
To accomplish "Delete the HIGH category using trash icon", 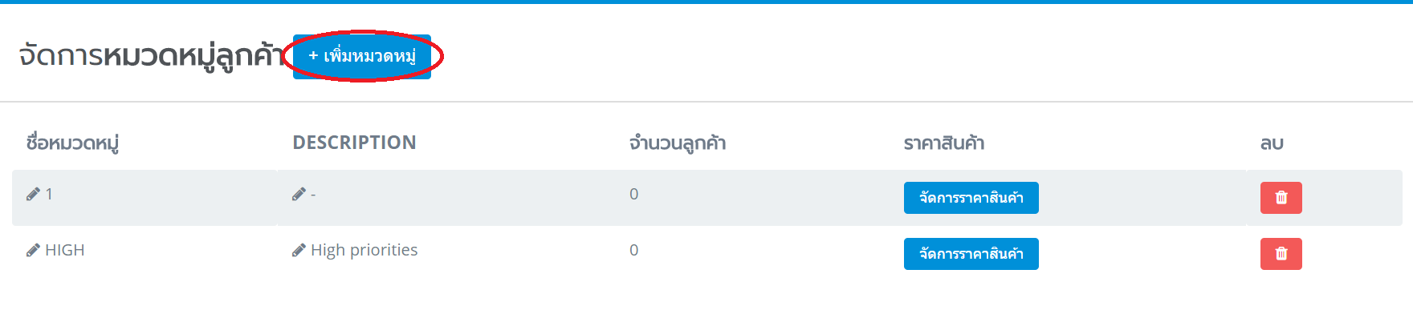I will click(1281, 254).
